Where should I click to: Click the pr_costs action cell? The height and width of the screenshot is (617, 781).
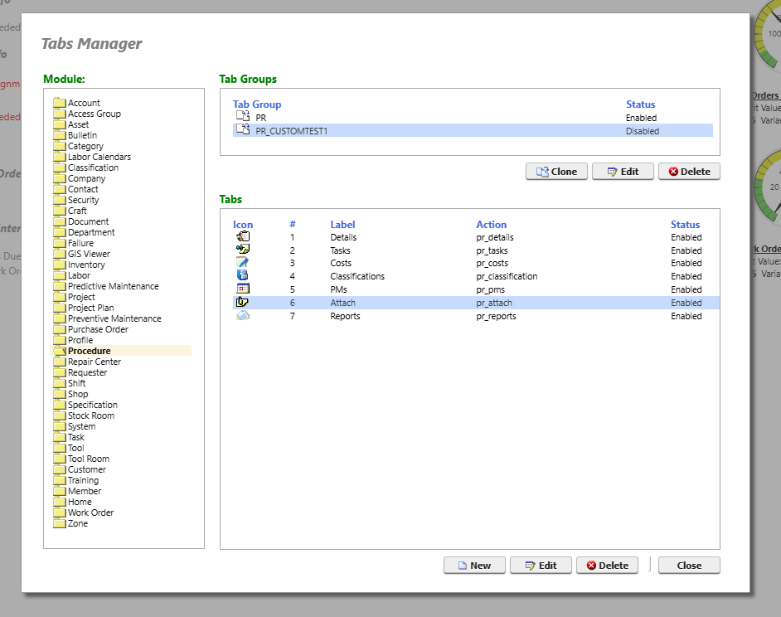(x=492, y=263)
